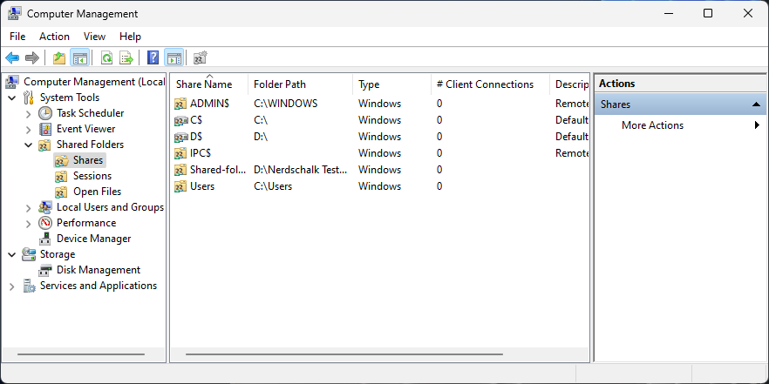Collapse the Shares section header in Actions
The image size is (769, 384).
point(758,104)
